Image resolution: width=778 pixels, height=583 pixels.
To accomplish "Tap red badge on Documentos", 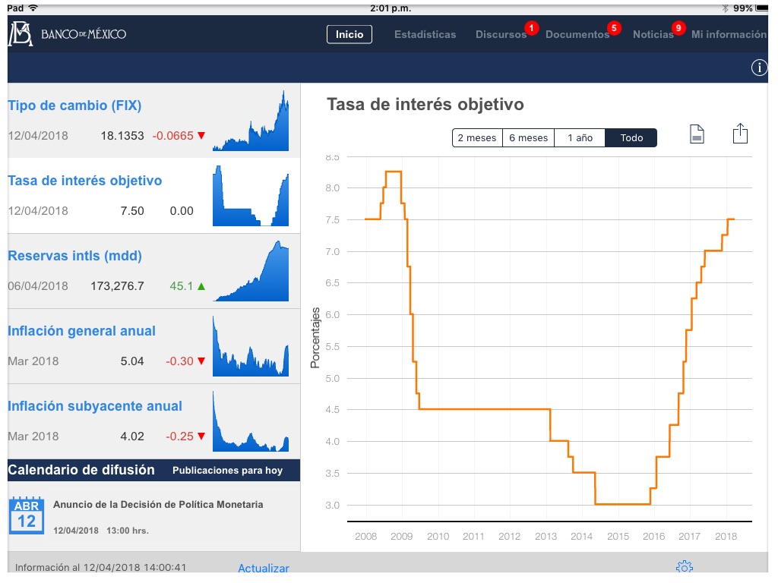I will pyautogui.click(x=614, y=28).
